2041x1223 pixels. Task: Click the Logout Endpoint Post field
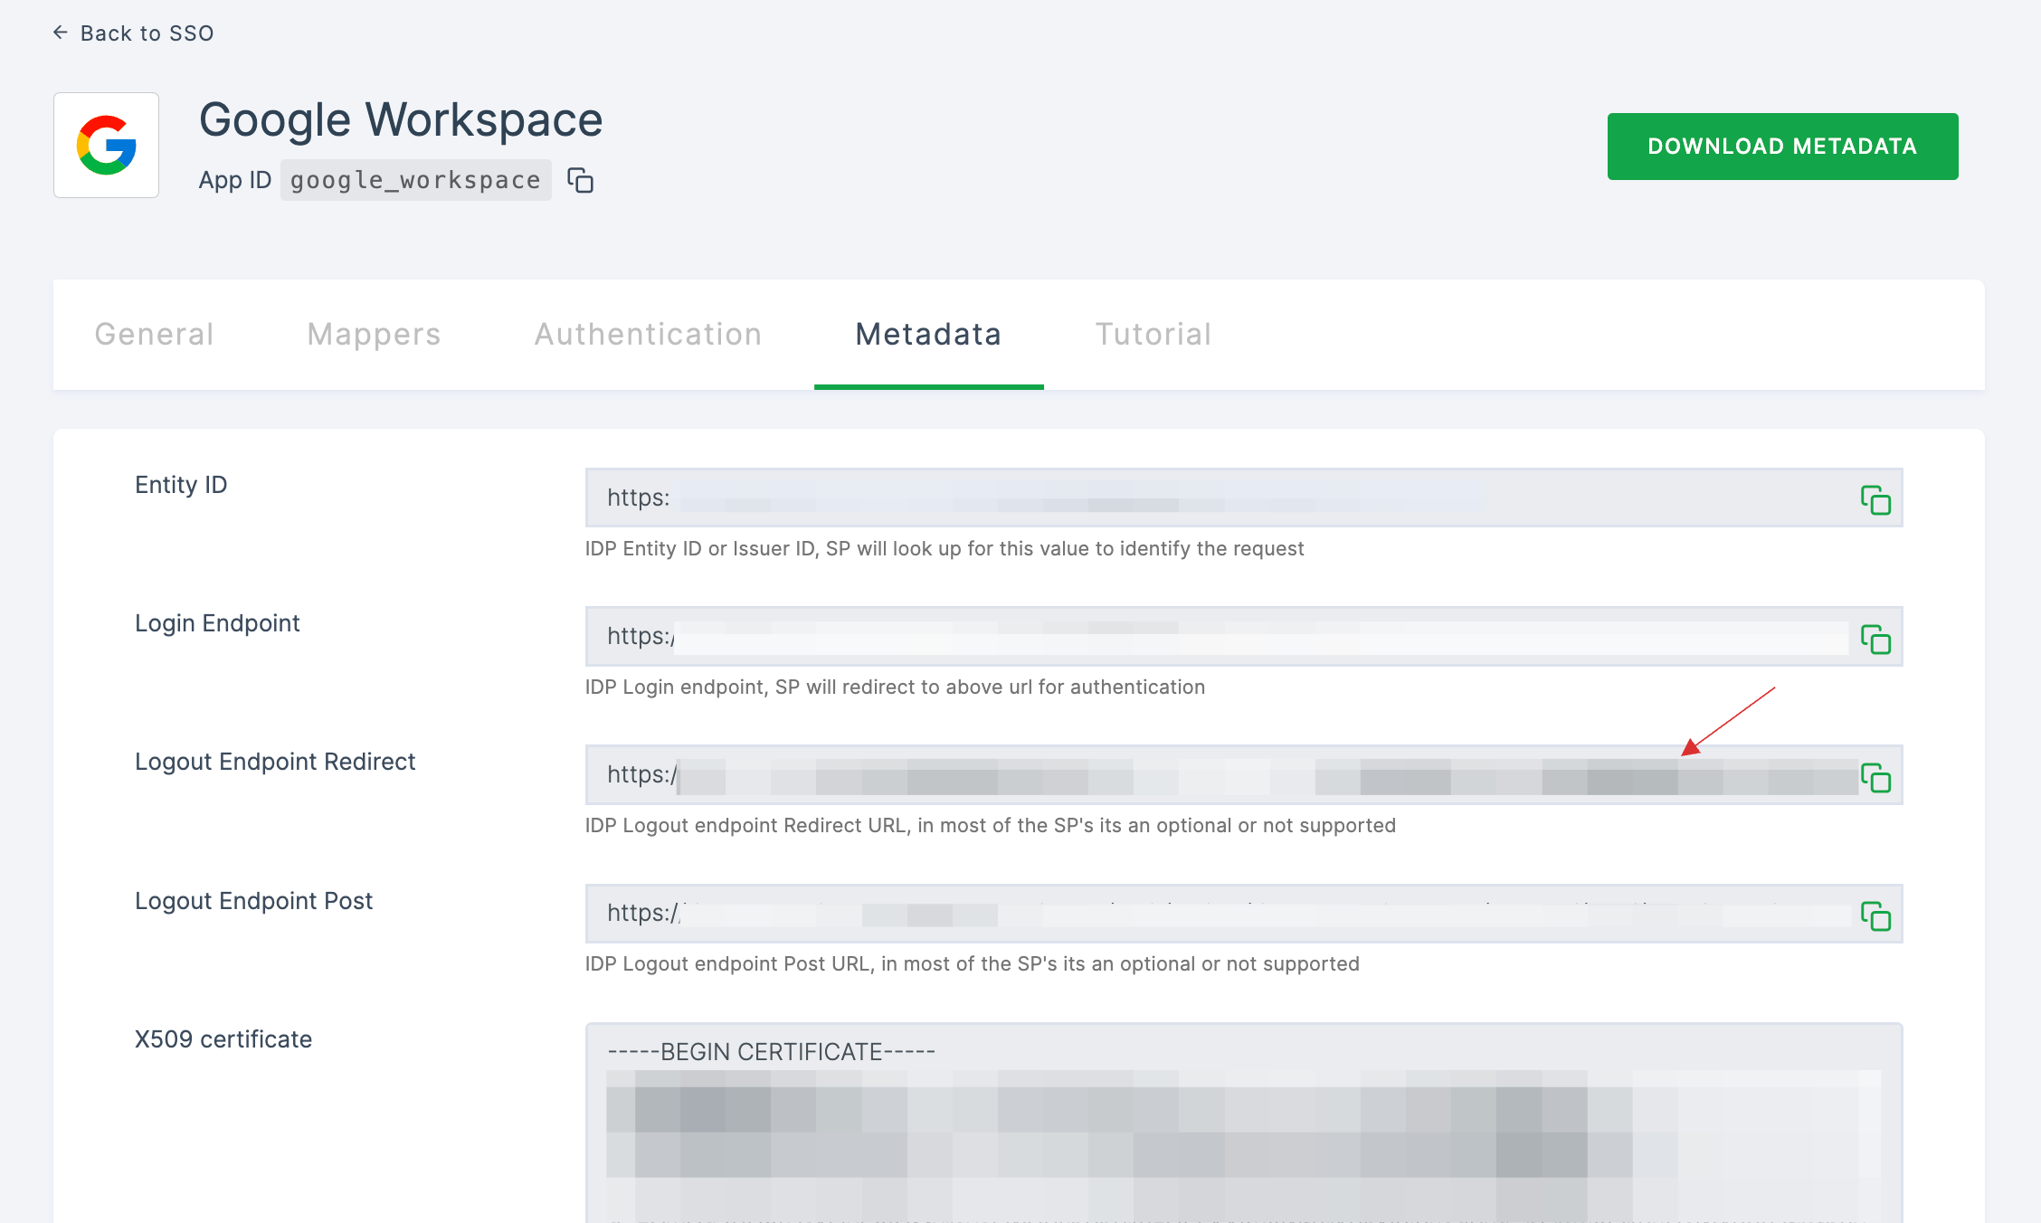tap(1244, 913)
